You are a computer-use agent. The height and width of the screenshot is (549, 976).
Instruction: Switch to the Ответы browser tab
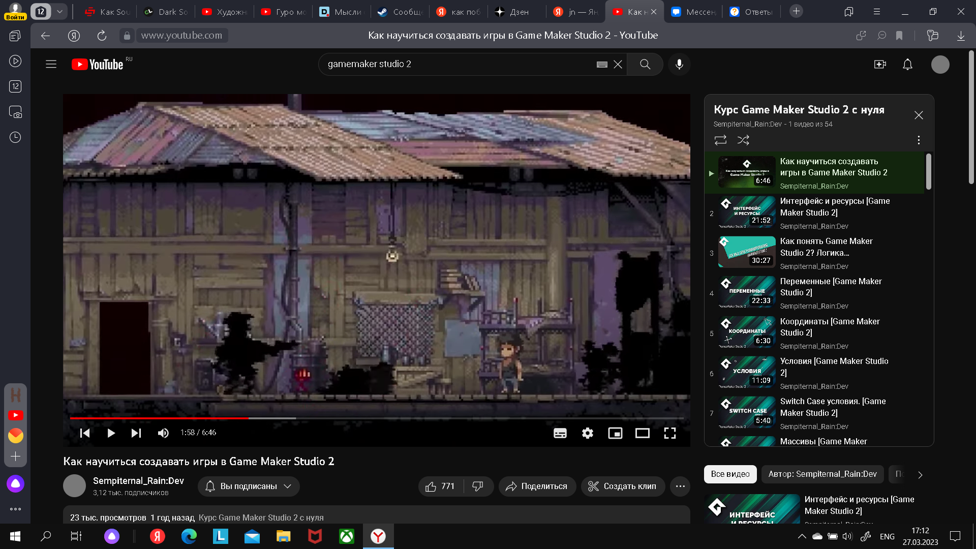(751, 12)
